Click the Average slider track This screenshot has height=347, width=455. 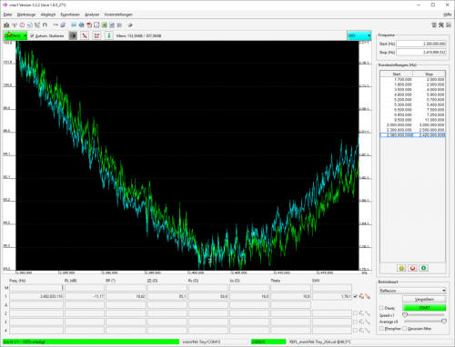tap(425, 322)
